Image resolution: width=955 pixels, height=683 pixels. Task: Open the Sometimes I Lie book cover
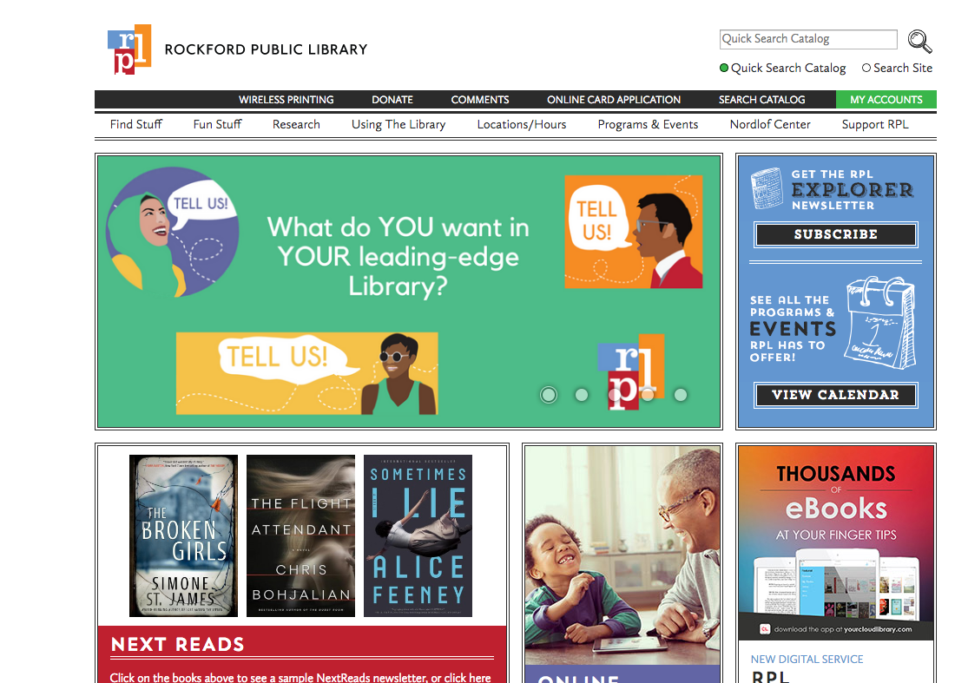pyautogui.click(x=418, y=535)
